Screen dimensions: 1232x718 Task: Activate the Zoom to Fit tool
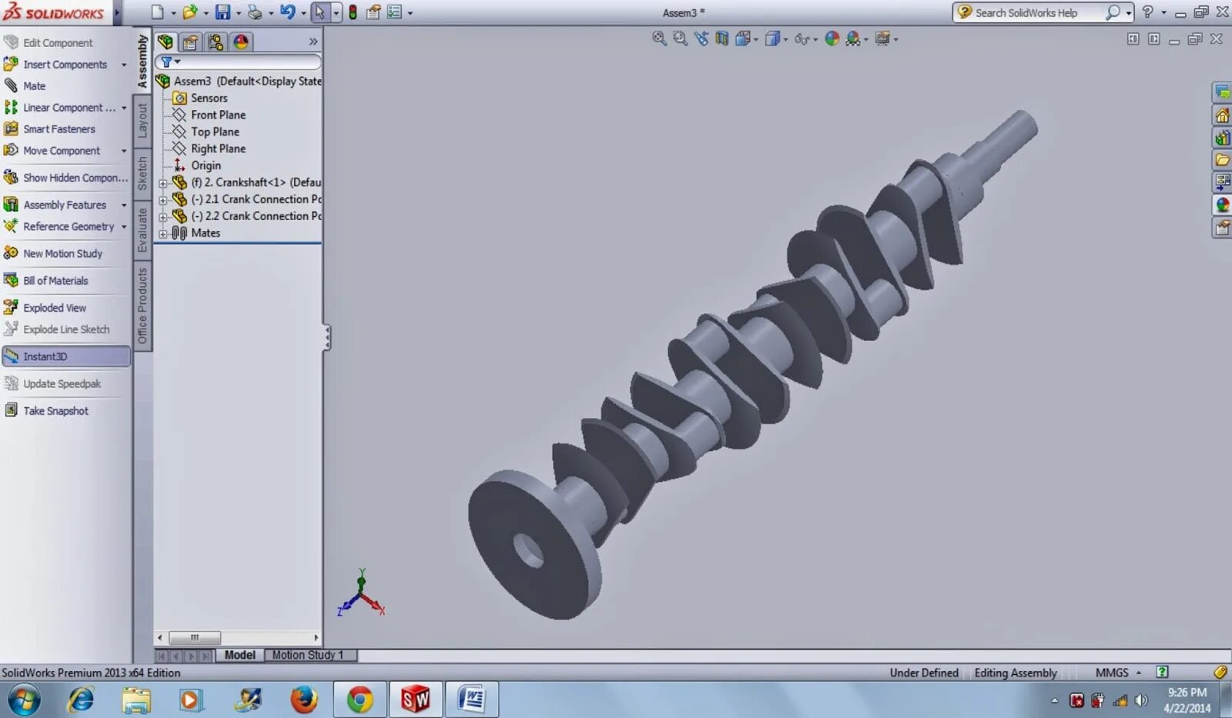pos(659,38)
